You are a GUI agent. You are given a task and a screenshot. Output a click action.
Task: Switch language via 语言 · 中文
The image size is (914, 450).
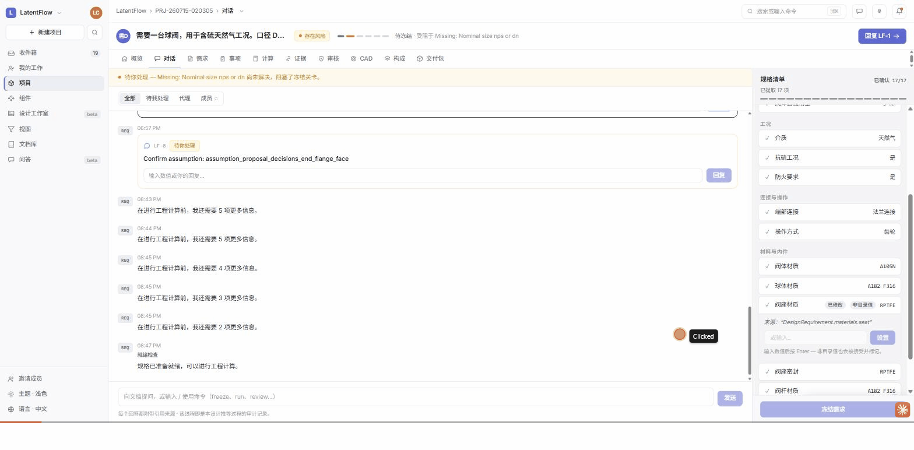click(54, 409)
